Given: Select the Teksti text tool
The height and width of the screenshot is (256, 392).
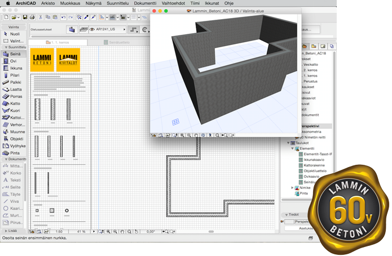Looking at the screenshot, I should pos(13,180).
